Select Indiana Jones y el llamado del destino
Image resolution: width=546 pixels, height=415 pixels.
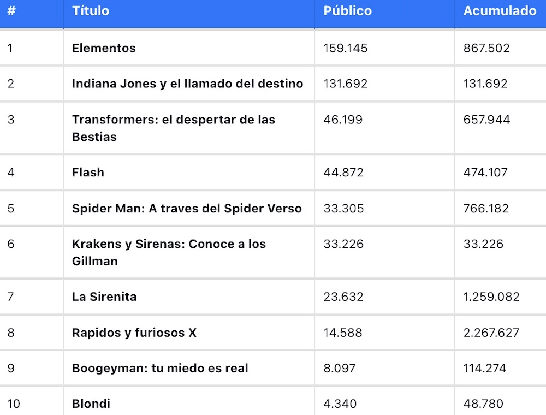pos(187,84)
